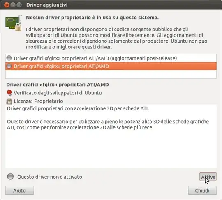Close the dialog with Chiudi
222x200 pixels.
click(202, 191)
